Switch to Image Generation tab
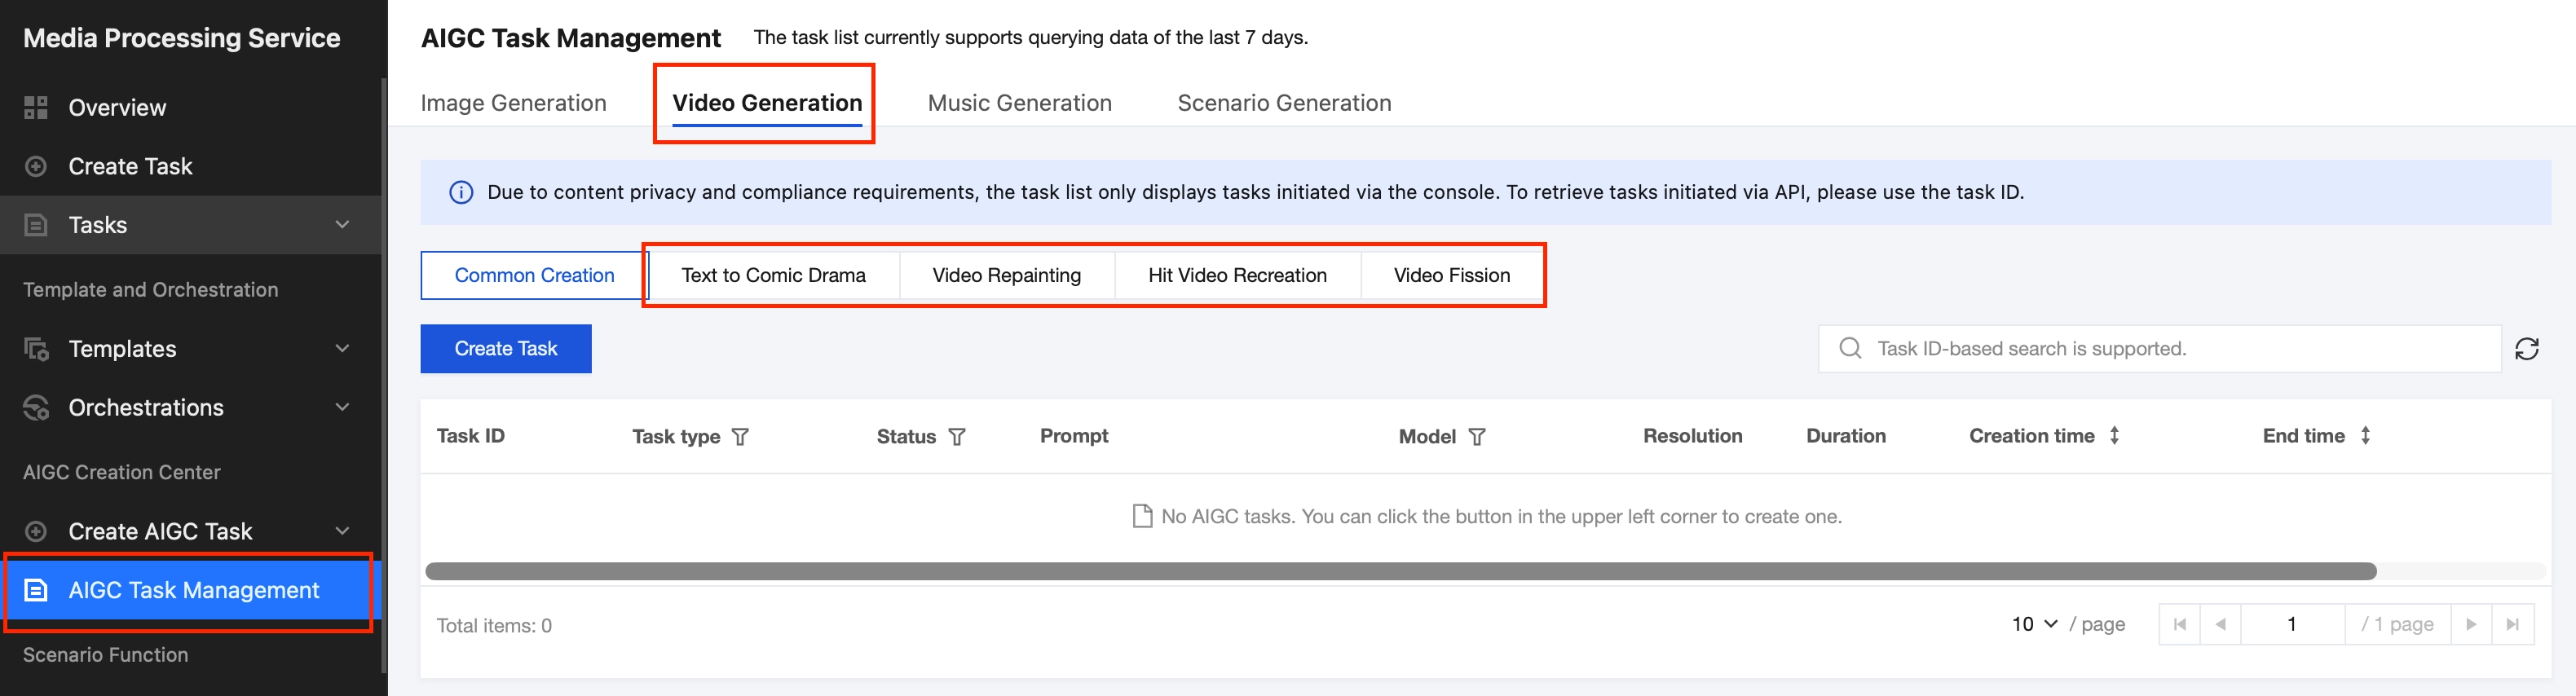2576x696 pixels. (513, 103)
